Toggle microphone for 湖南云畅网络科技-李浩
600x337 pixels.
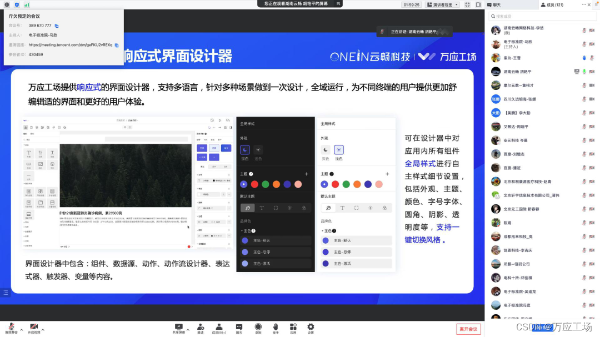pyautogui.click(x=584, y=30)
